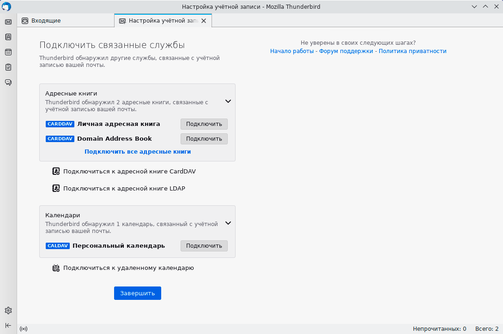
Task: Minimize window with title bar down arrow
Action: point(474,6)
